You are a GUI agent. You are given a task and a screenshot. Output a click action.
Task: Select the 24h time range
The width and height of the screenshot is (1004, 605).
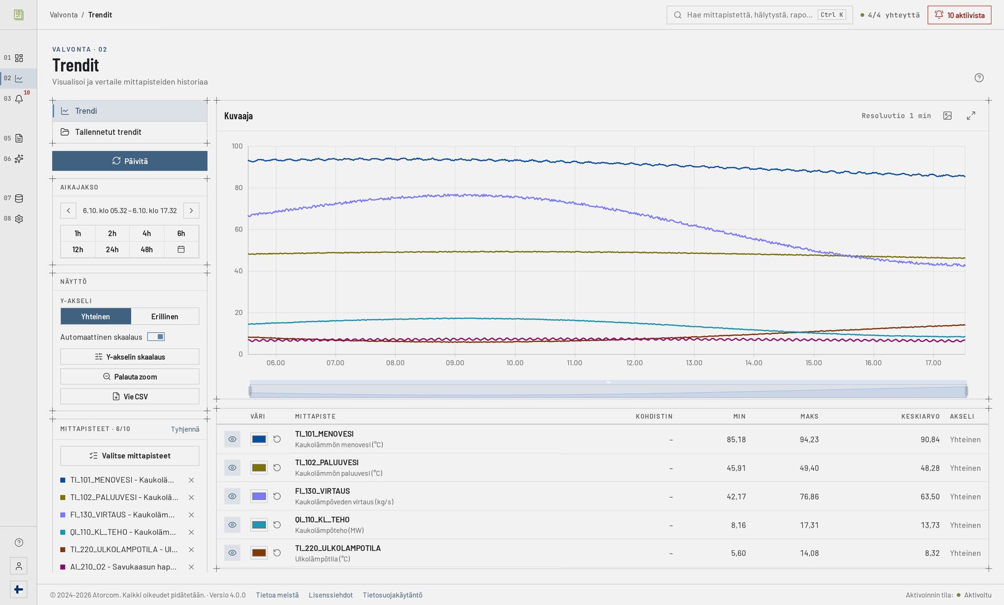click(112, 250)
